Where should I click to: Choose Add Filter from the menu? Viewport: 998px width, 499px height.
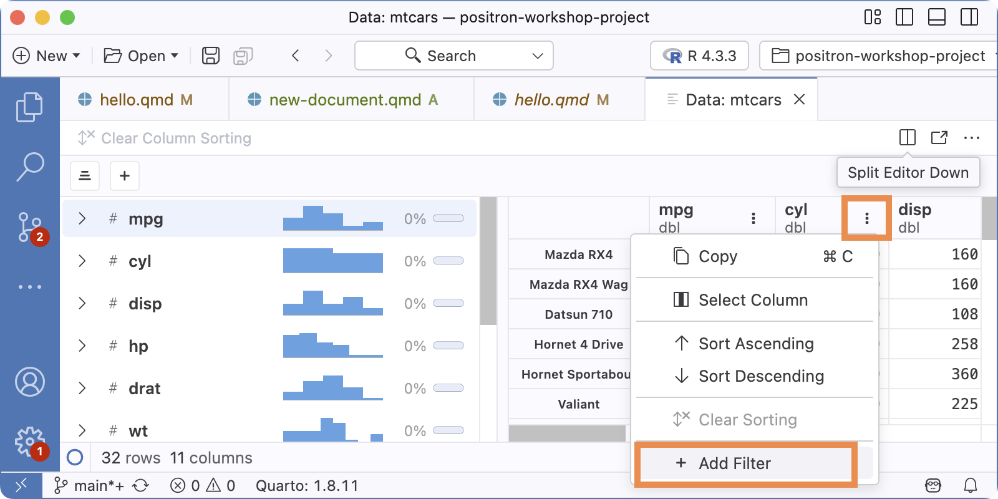755,463
